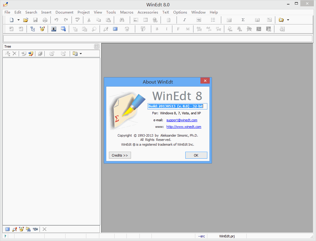Click the Acrobat PDF viewer icon

click(x=259, y=29)
